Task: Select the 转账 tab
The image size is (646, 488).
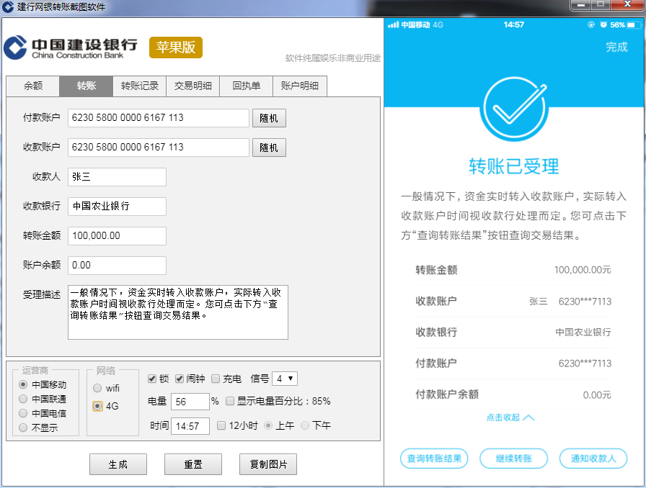Action: 86,86
